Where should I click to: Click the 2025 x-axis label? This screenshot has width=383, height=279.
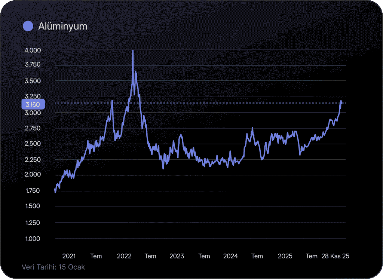pos(285,256)
